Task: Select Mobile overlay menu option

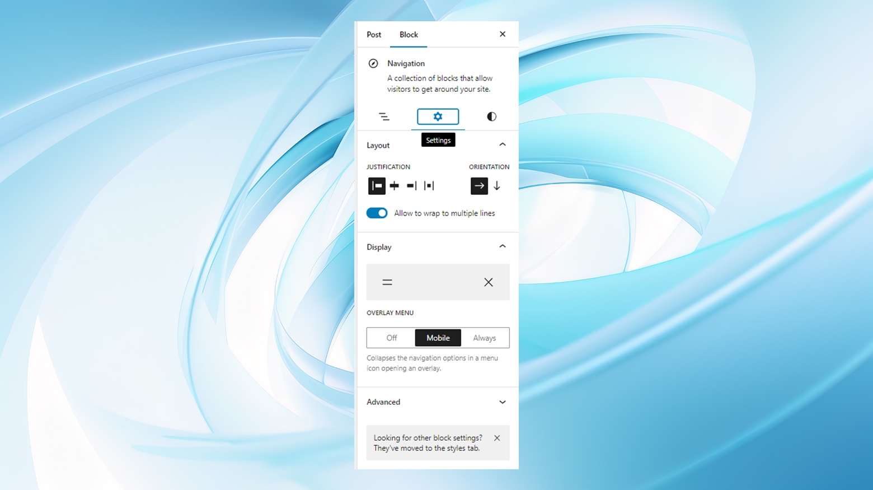Action: 438,338
